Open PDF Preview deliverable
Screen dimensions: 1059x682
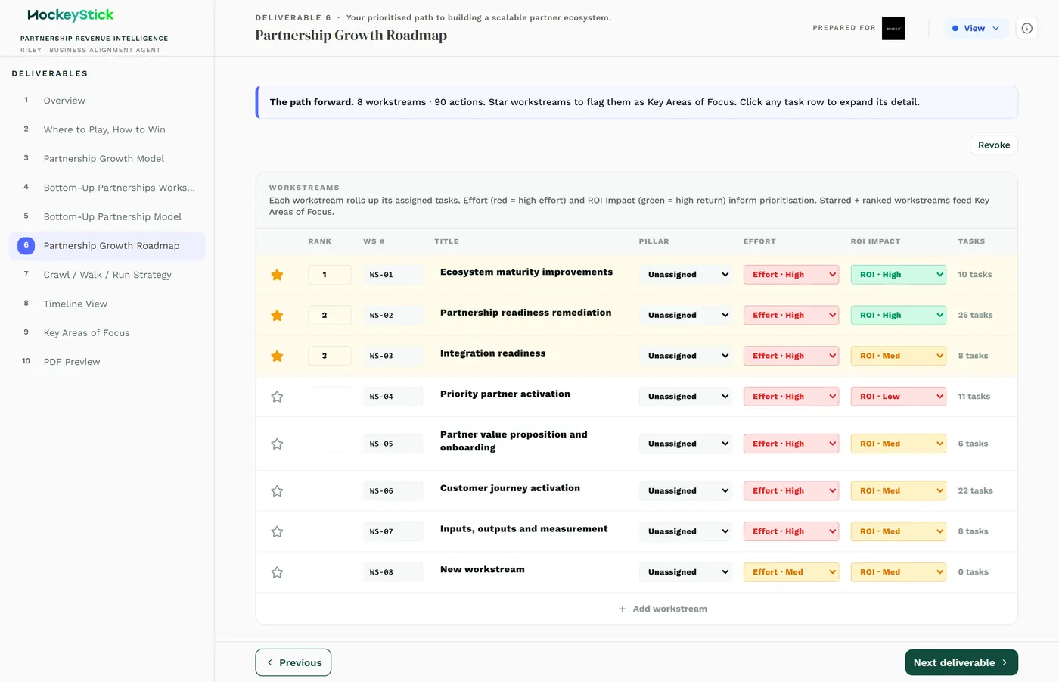107,362
